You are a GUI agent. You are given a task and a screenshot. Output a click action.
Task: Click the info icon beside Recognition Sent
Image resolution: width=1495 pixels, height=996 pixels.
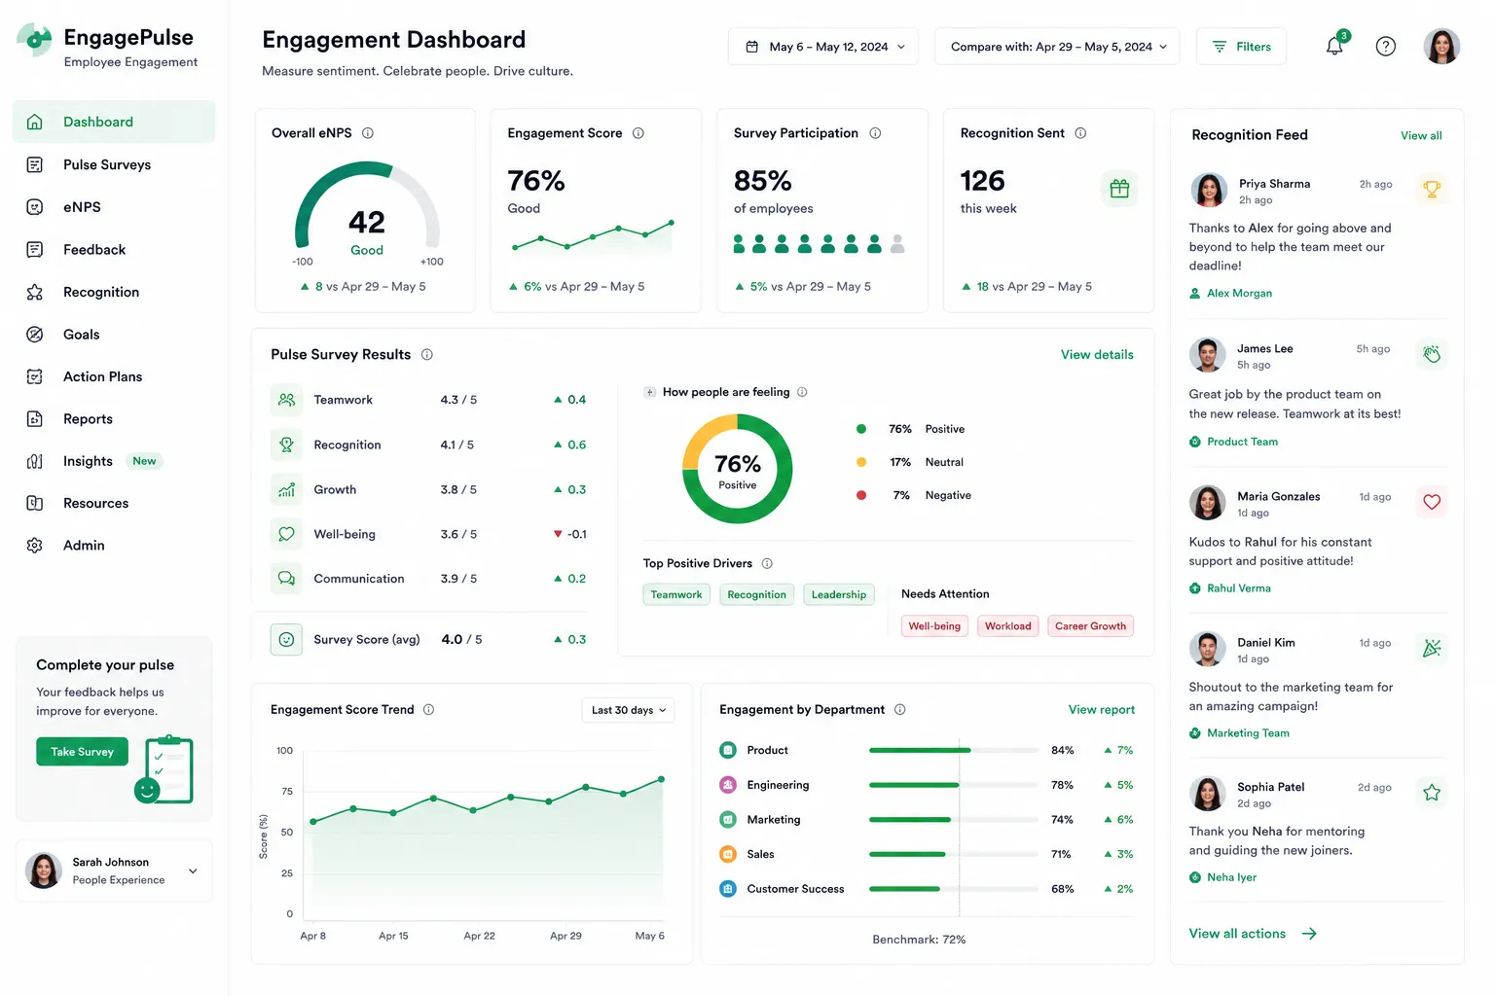pos(1080,133)
